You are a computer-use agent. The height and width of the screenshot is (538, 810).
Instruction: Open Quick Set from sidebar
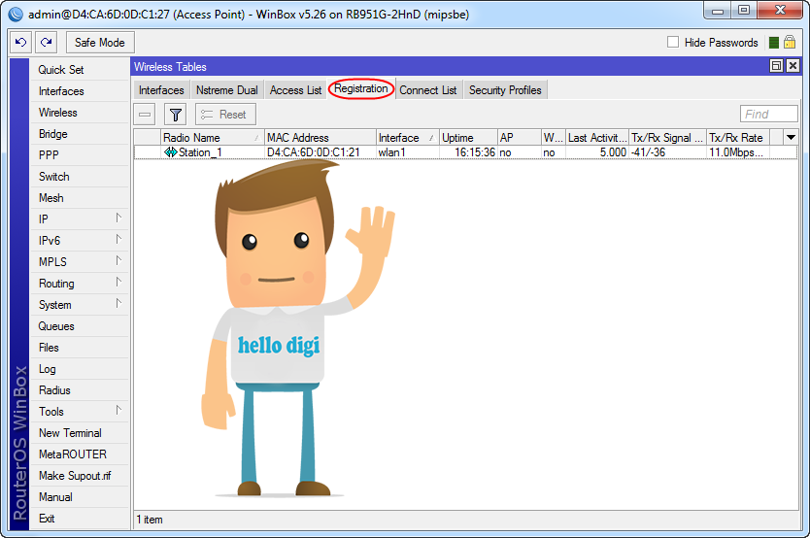tap(79, 70)
